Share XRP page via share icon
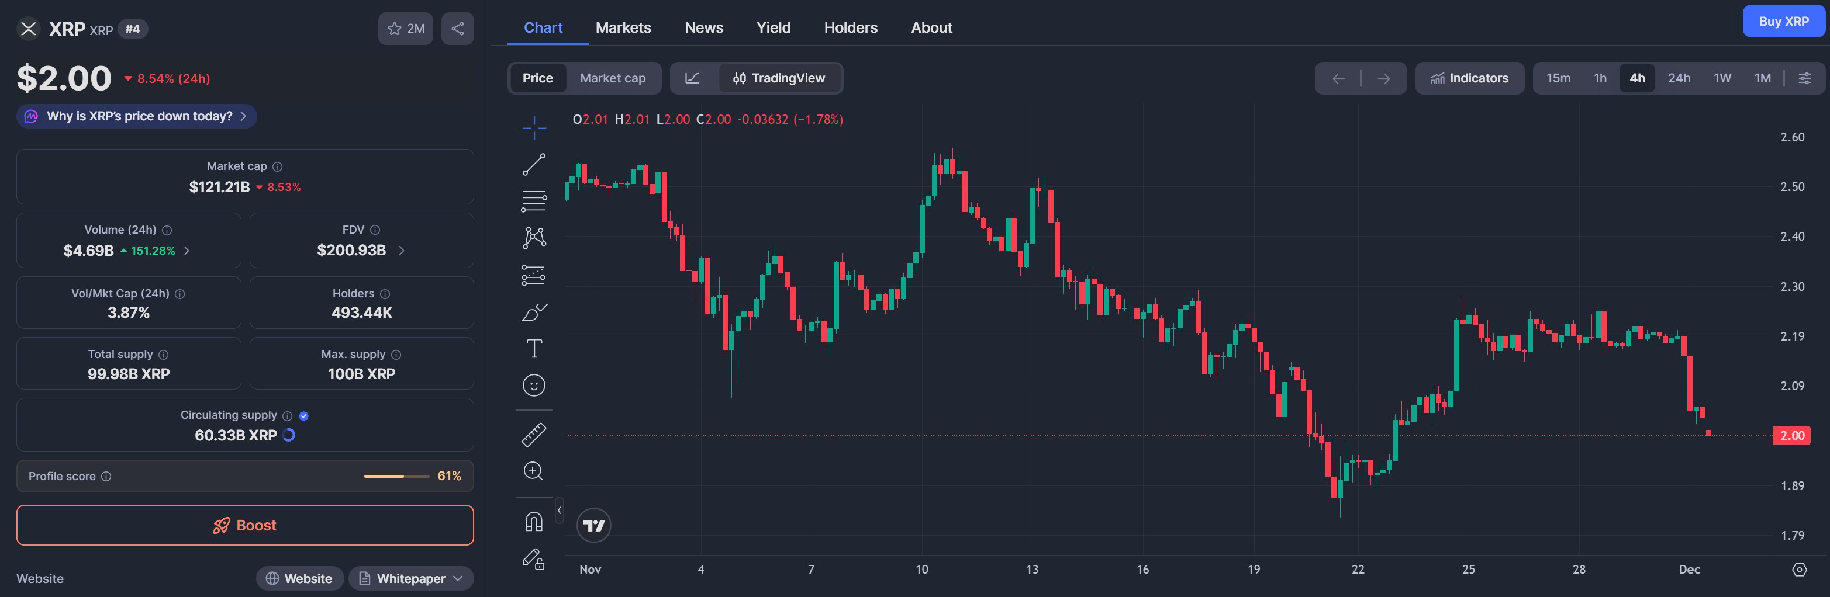Image resolution: width=1830 pixels, height=597 pixels. click(x=457, y=29)
